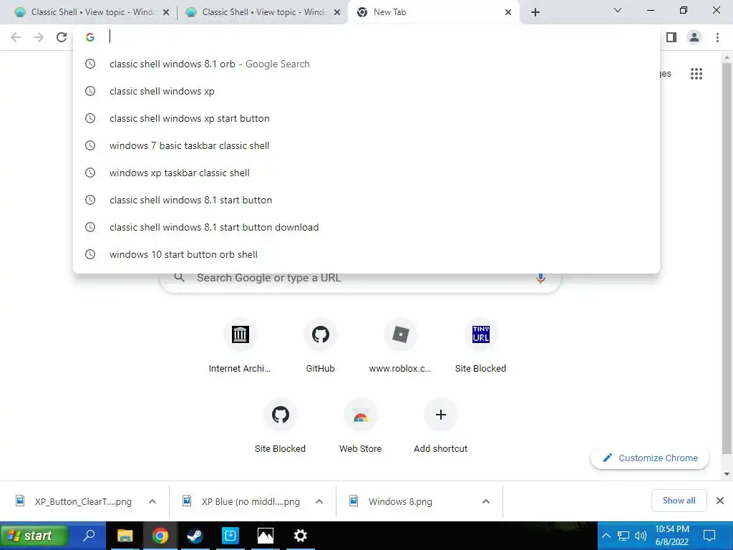
Task: Select suggestion classic shell windows 8.1 orb
Action: [x=366, y=64]
